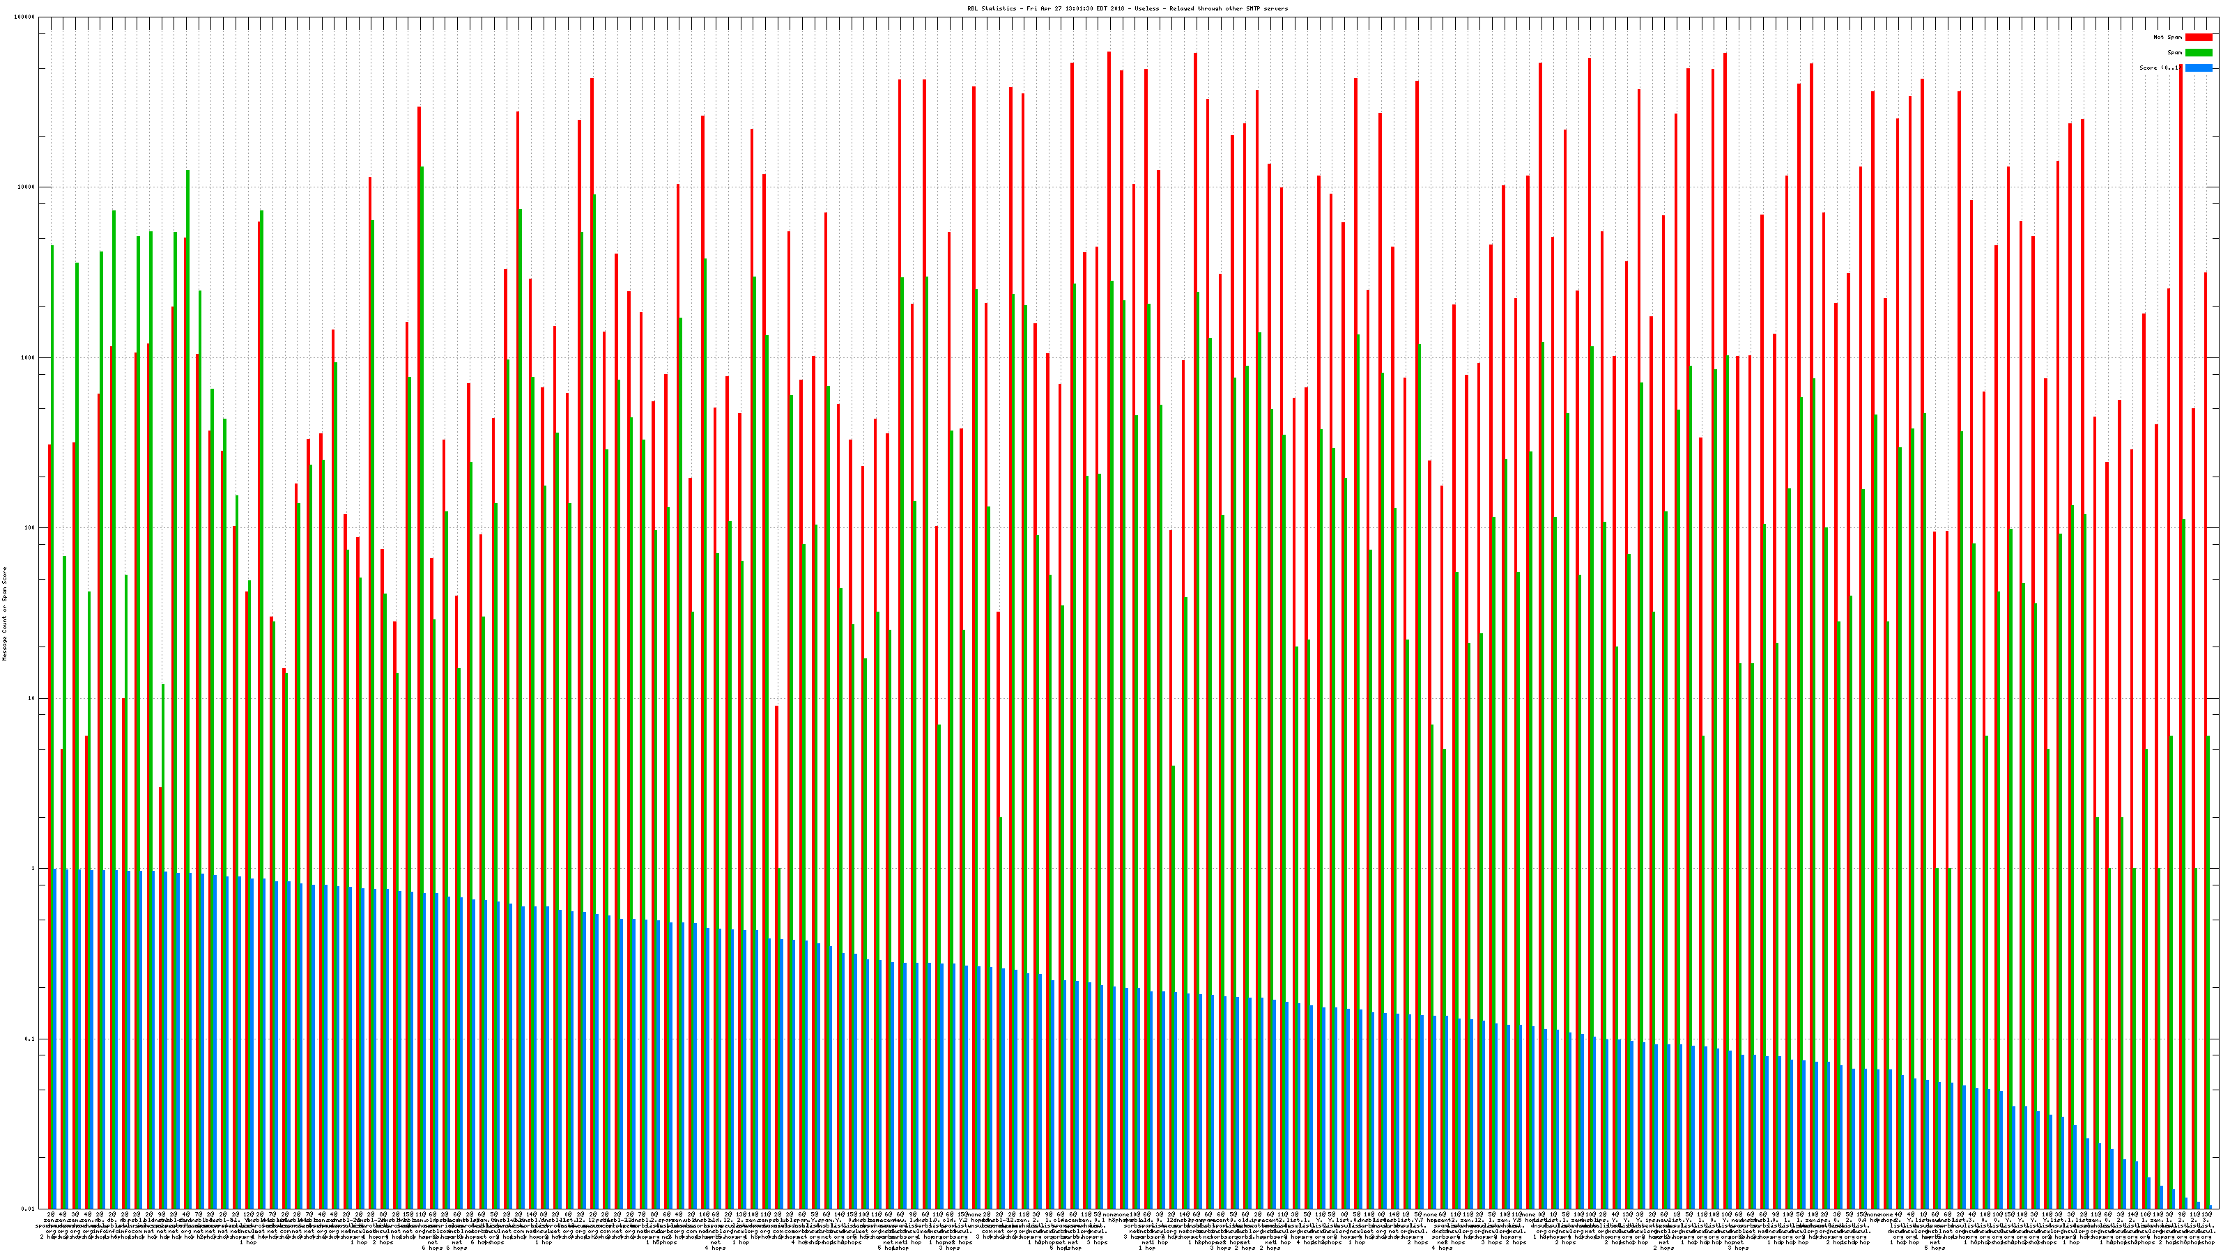Screen dimensions: 2230x1254
Task: Click the 0.01 y-axis tick label
Action: pyautogui.click(x=28, y=1208)
